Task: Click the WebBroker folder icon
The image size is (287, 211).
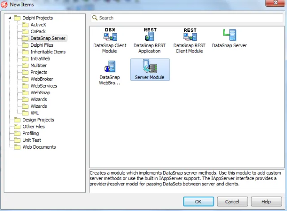Action: pyautogui.click(x=25, y=79)
